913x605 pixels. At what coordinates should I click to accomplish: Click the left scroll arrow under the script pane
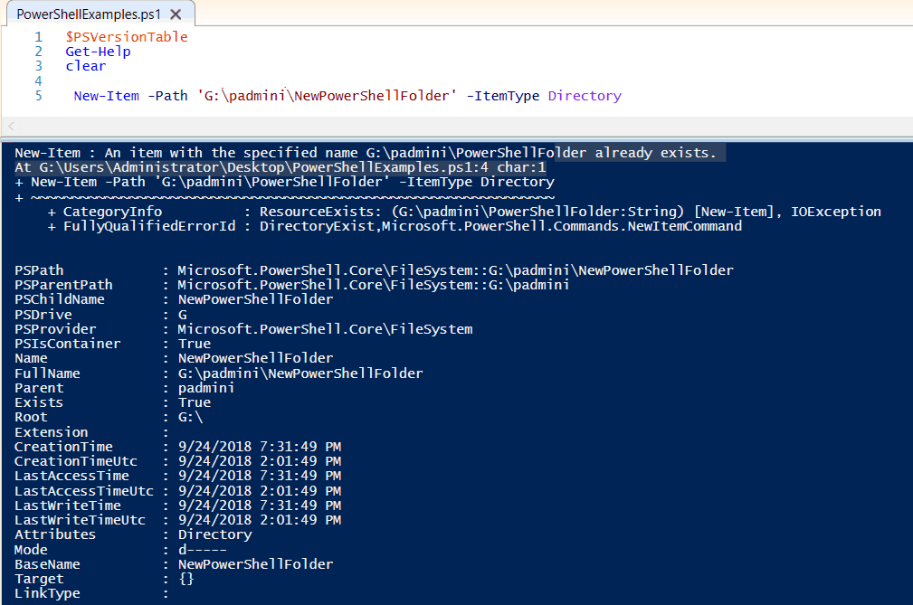click(9, 127)
